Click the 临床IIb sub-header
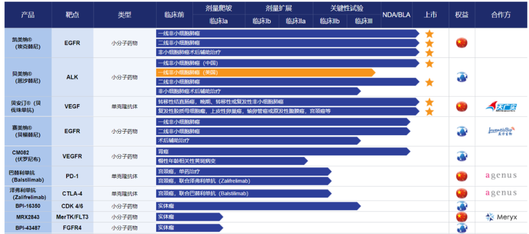 coord(330,21)
